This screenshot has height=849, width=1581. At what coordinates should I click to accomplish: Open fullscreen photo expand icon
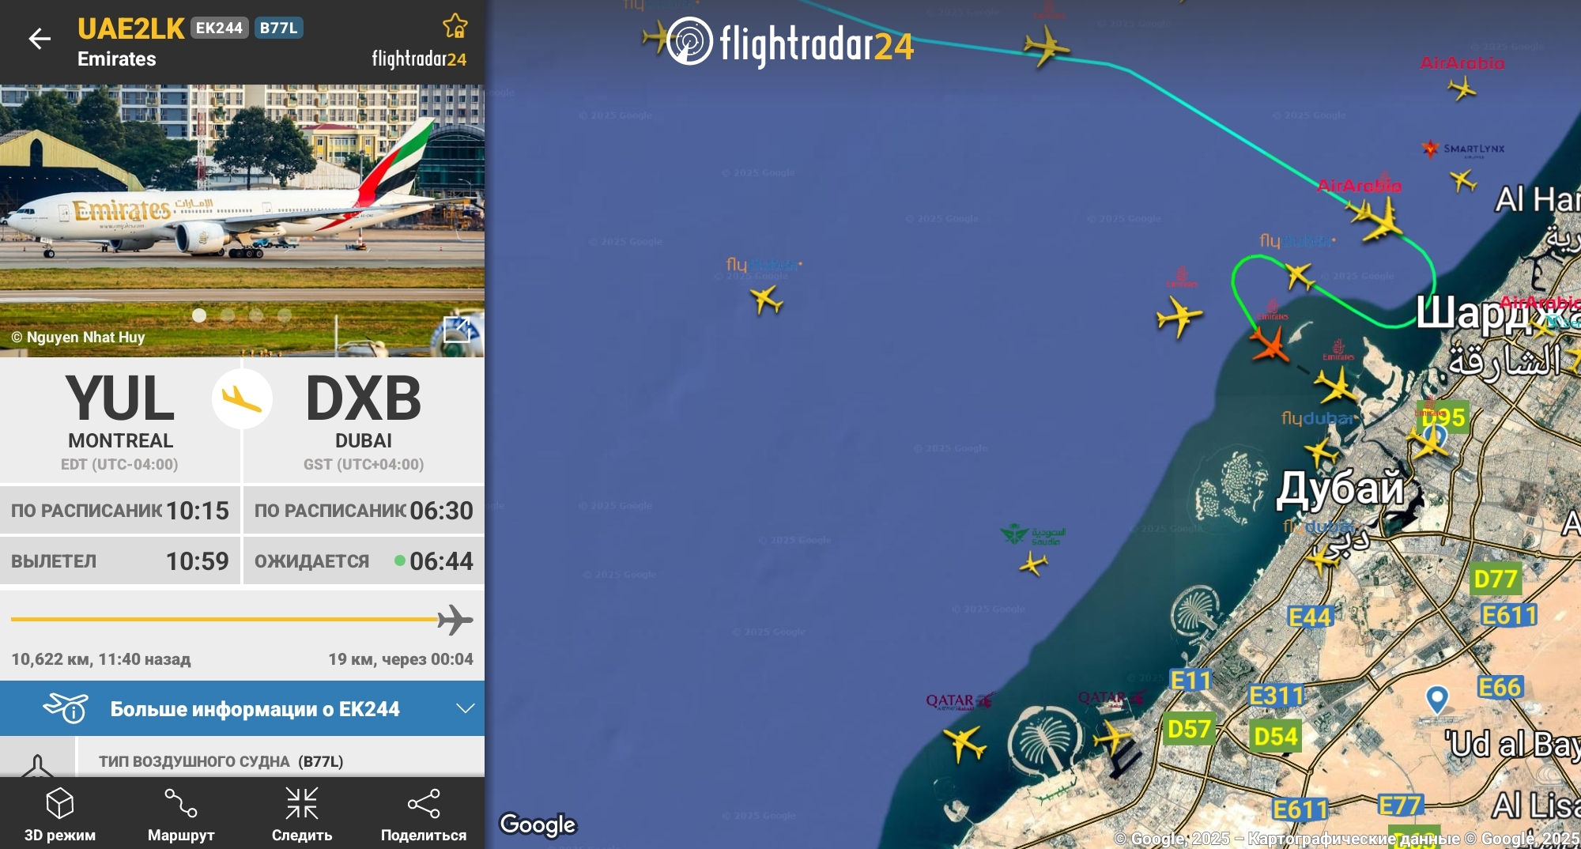click(x=458, y=330)
